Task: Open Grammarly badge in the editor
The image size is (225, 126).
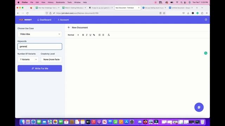Action: 206,53
